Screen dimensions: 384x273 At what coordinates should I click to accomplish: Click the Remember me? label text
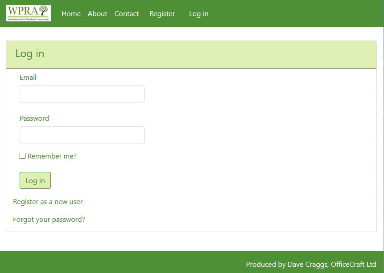52,156
